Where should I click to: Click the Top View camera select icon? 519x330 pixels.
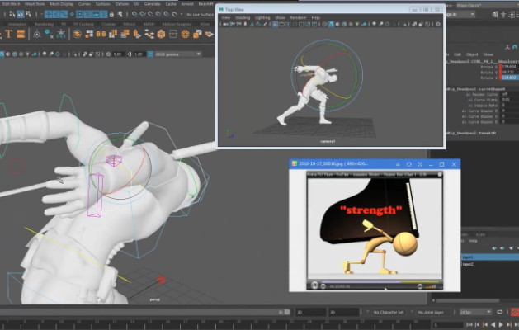(x=226, y=24)
